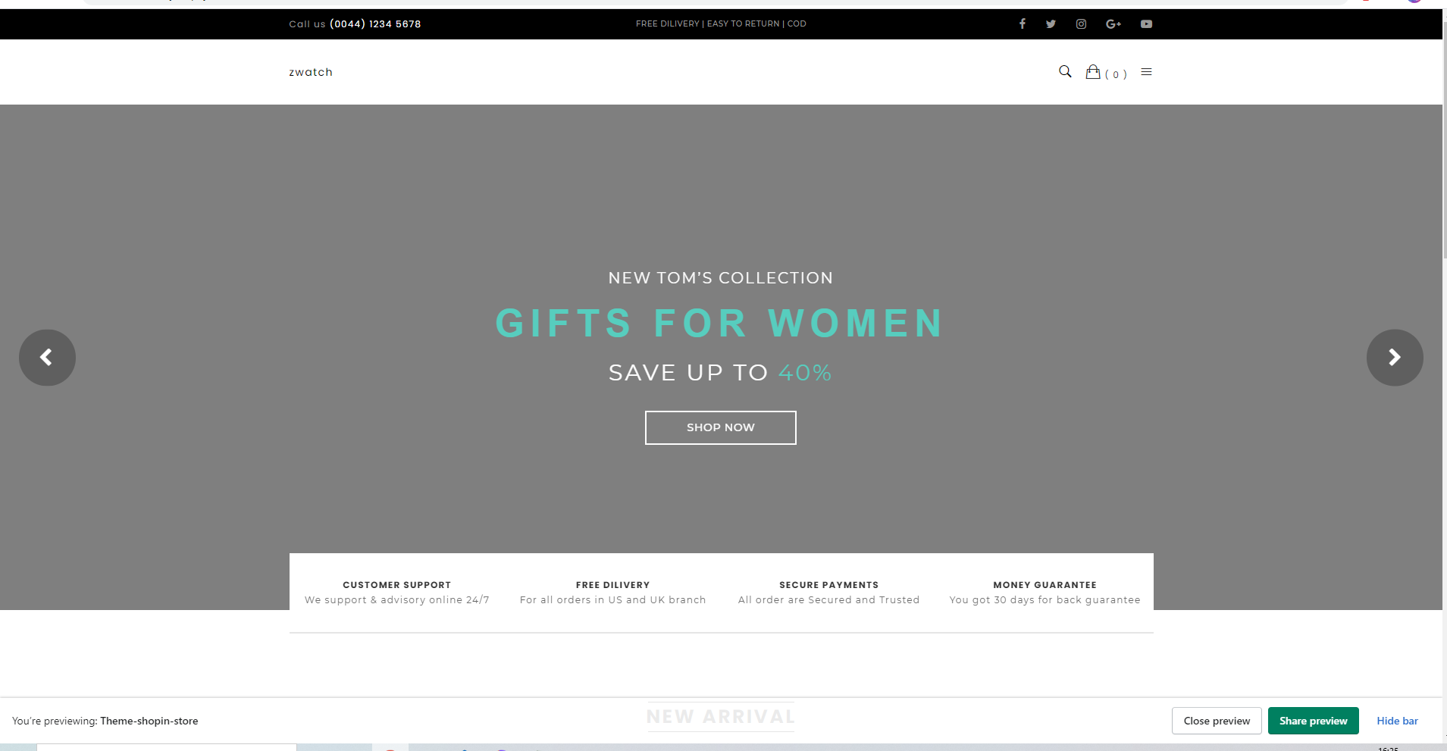The height and width of the screenshot is (751, 1447).
Task: Click the phone number (0044) 1234 5678
Action: tap(375, 23)
